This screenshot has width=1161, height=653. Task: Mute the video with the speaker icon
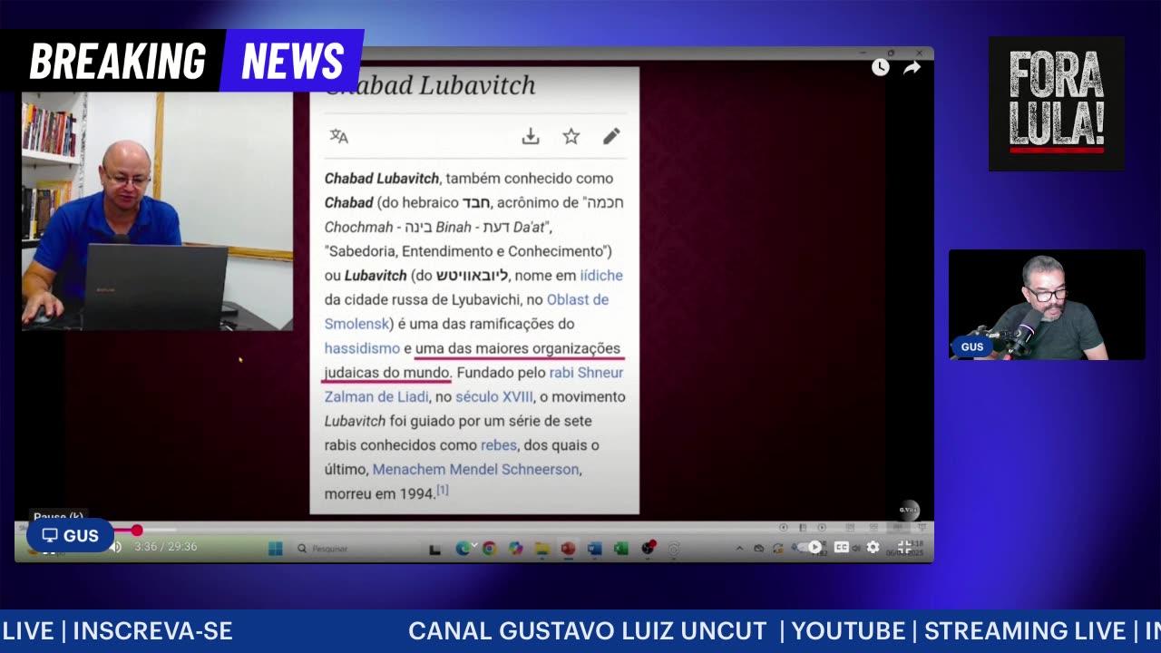[116, 547]
